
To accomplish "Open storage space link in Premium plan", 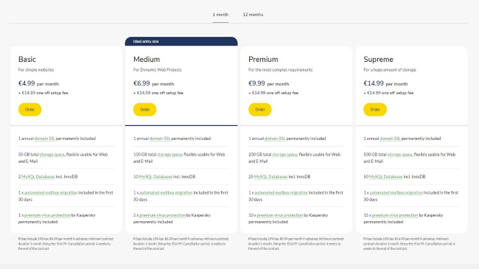I will point(284,155).
